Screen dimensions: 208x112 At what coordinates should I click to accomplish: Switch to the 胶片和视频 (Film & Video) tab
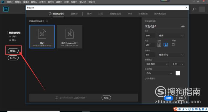pyautogui.click(x=160, y=14)
